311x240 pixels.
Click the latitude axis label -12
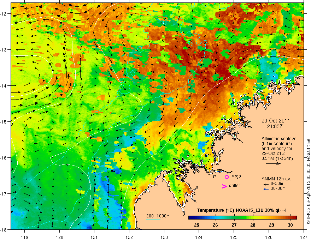coord(4,14)
